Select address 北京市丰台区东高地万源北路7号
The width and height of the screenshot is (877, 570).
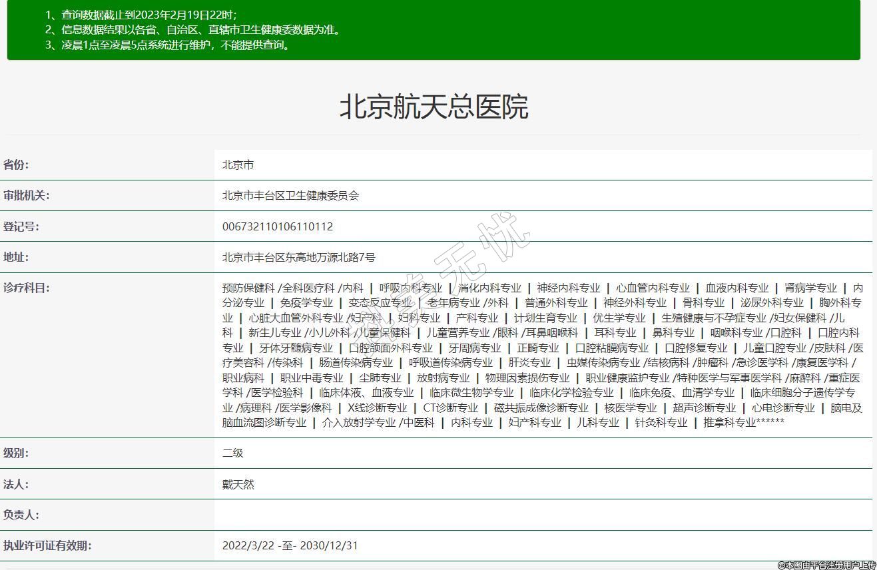pos(298,257)
